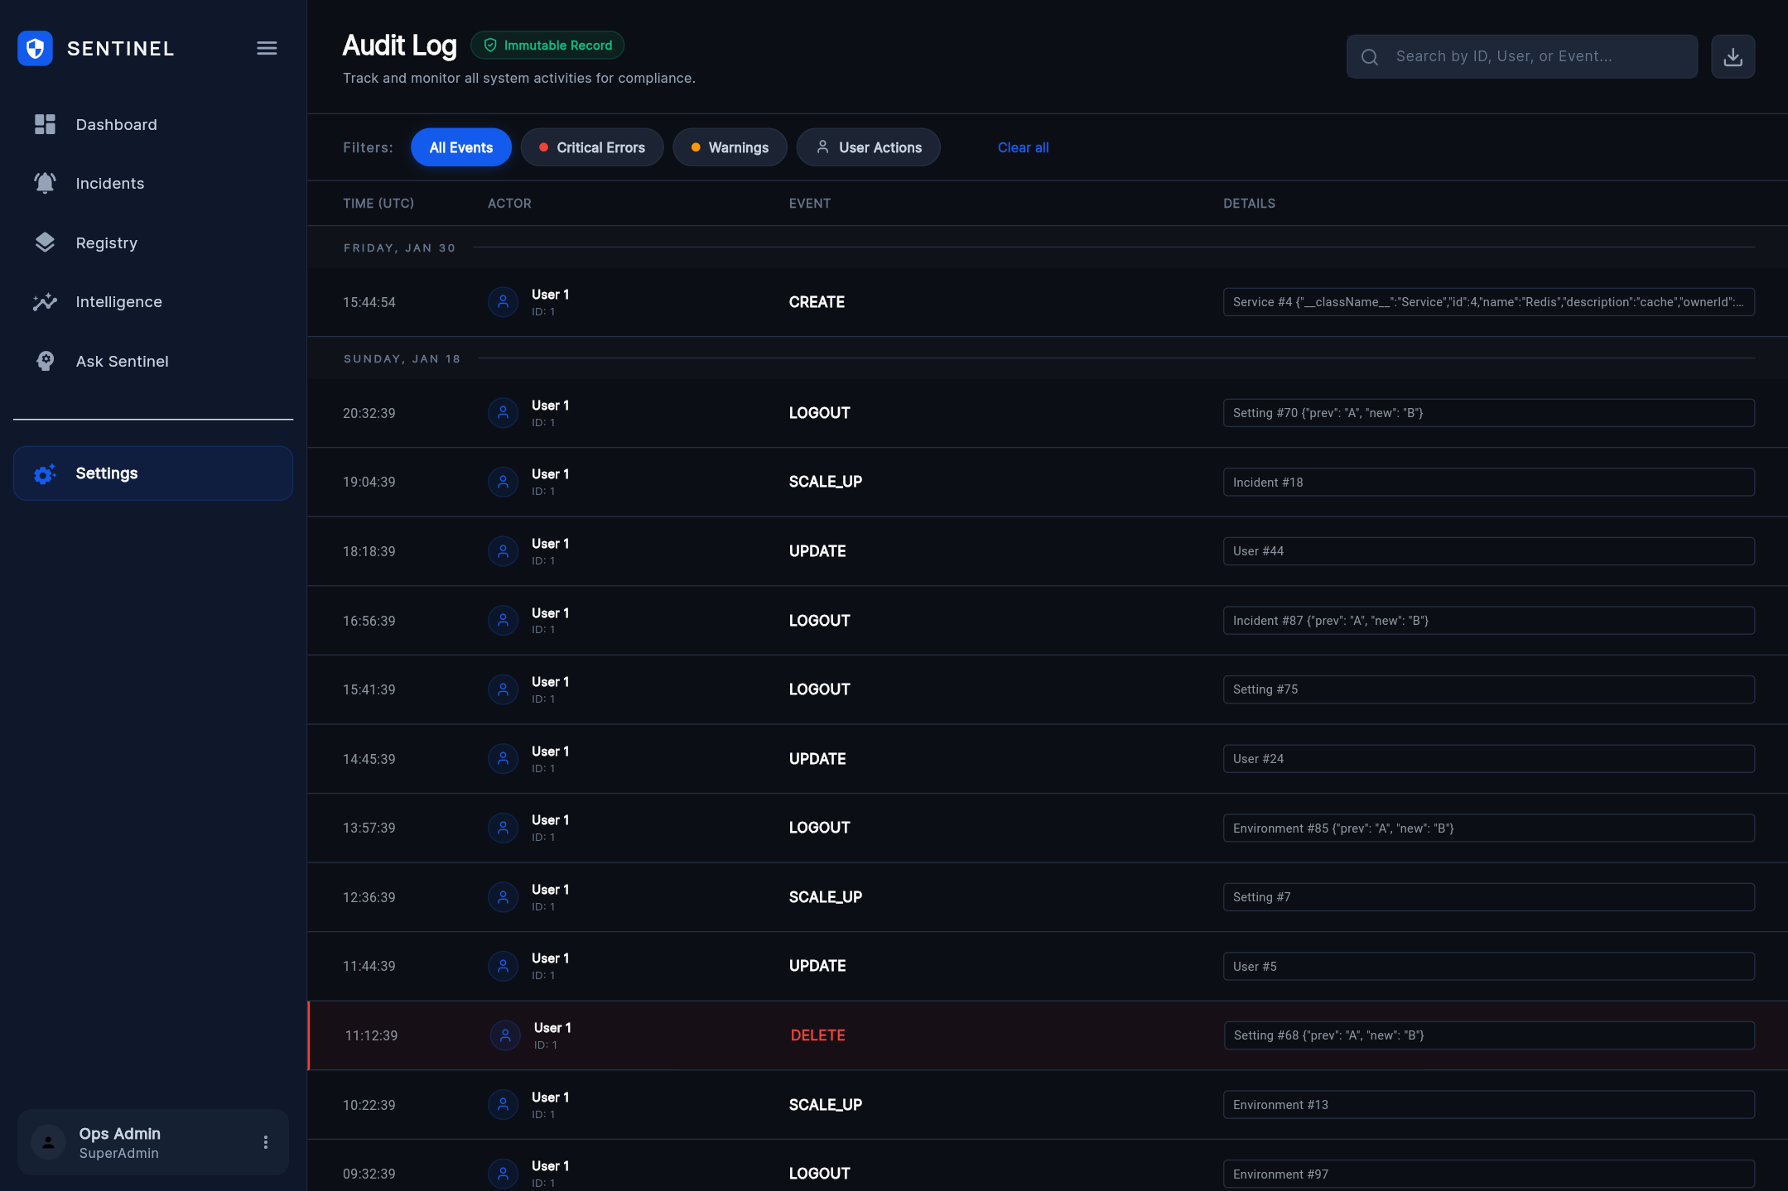
Task: Expand the CREATE Service #4 details box
Action: pos(1488,302)
